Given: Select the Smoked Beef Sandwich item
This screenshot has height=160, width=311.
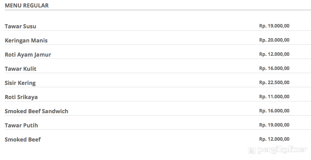Looking at the screenshot, I should pos(37,111).
